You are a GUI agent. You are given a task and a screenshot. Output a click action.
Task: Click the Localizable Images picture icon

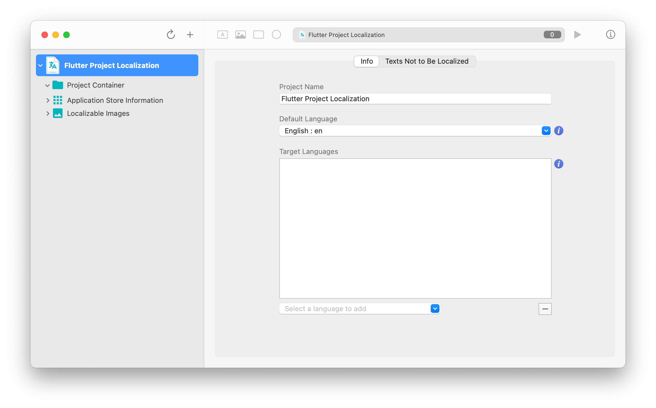58,113
